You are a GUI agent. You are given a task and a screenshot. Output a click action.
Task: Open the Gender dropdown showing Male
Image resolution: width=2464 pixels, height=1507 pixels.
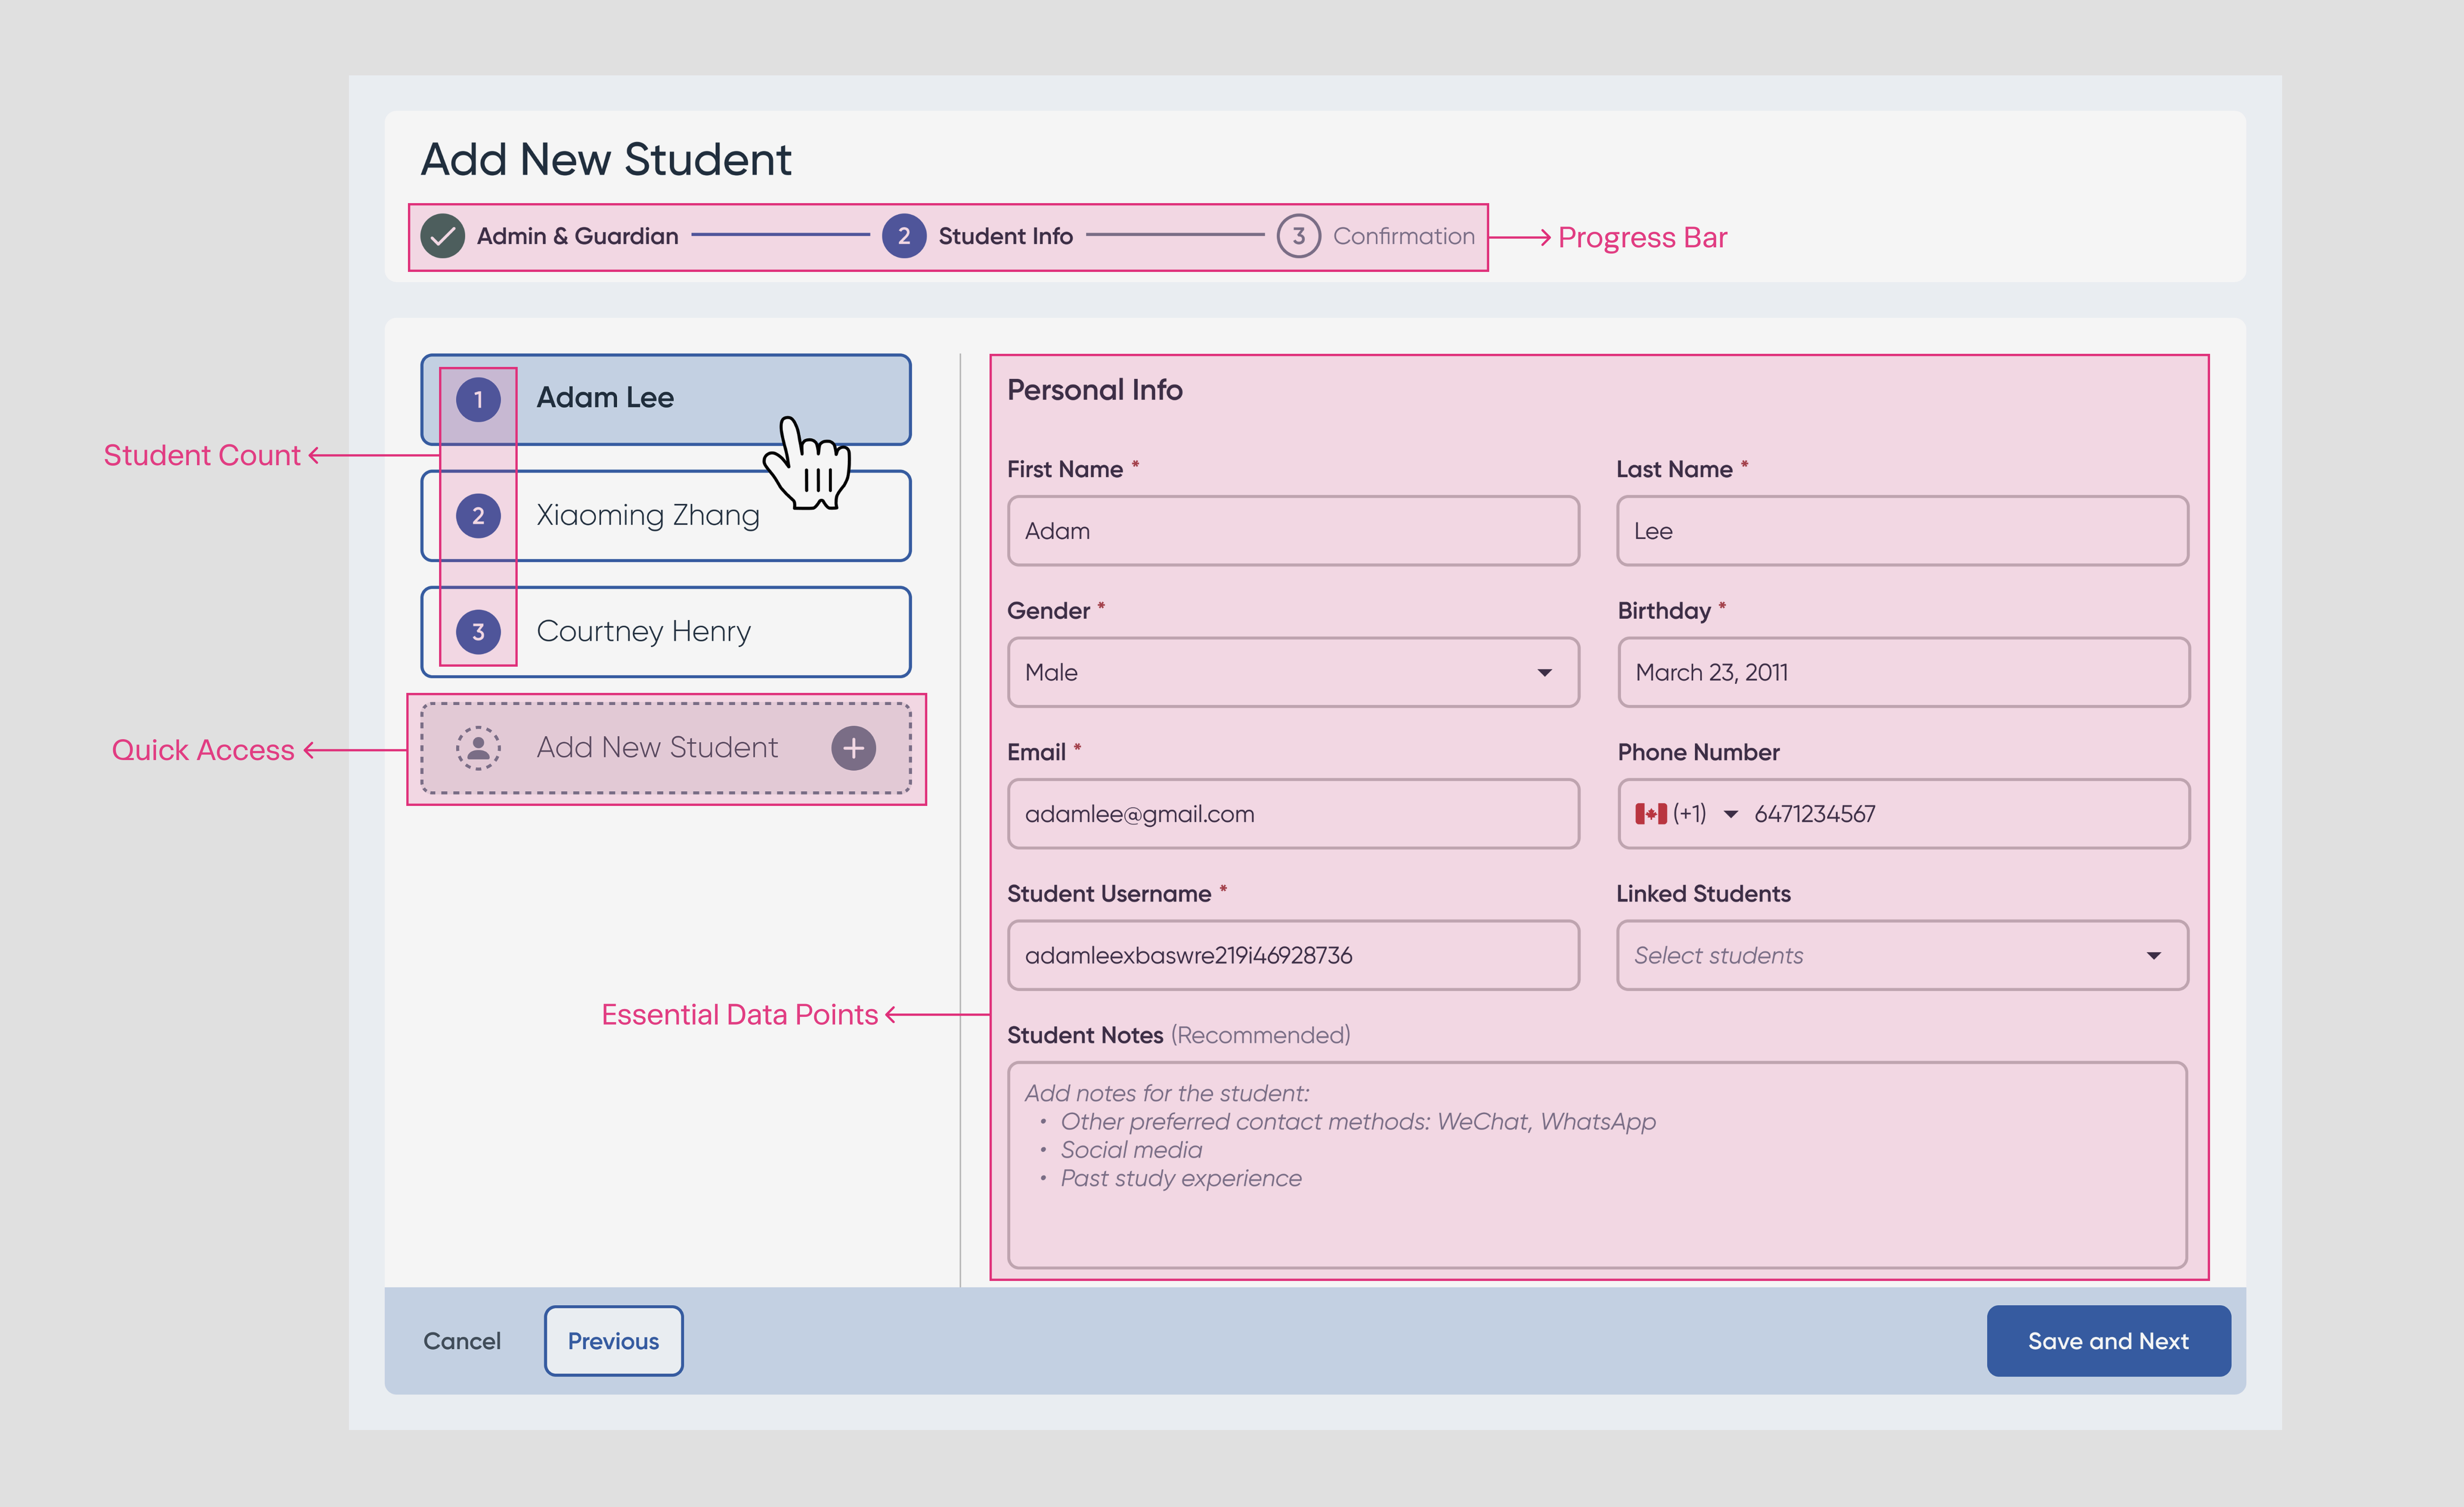tap(1293, 672)
